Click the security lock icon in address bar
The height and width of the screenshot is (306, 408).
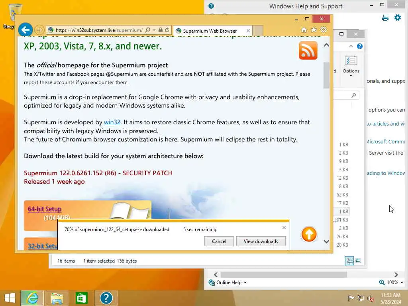(x=161, y=30)
